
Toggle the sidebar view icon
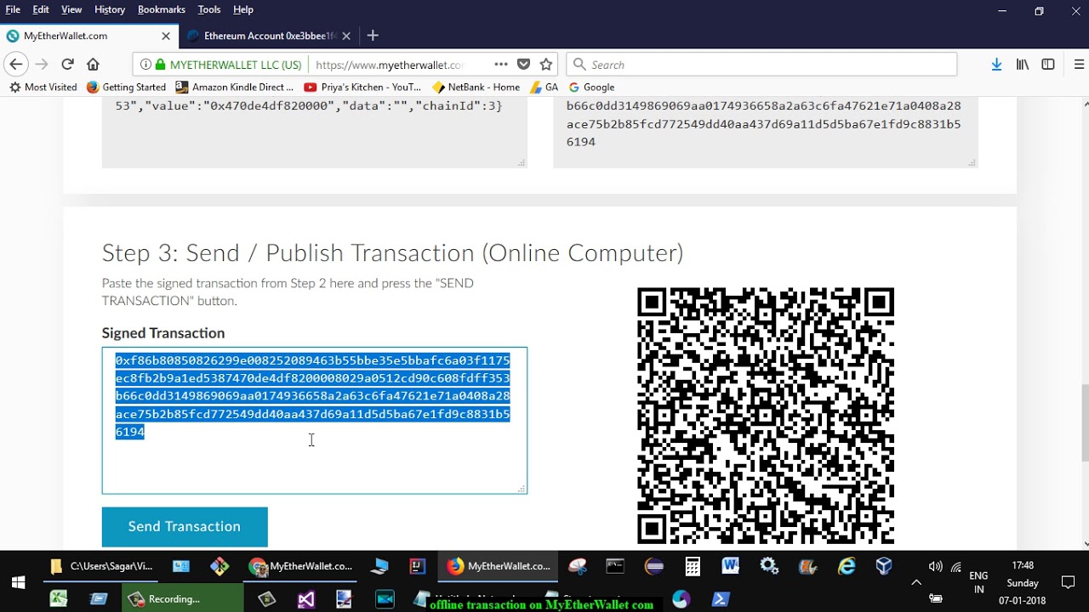tap(1048, 65)
